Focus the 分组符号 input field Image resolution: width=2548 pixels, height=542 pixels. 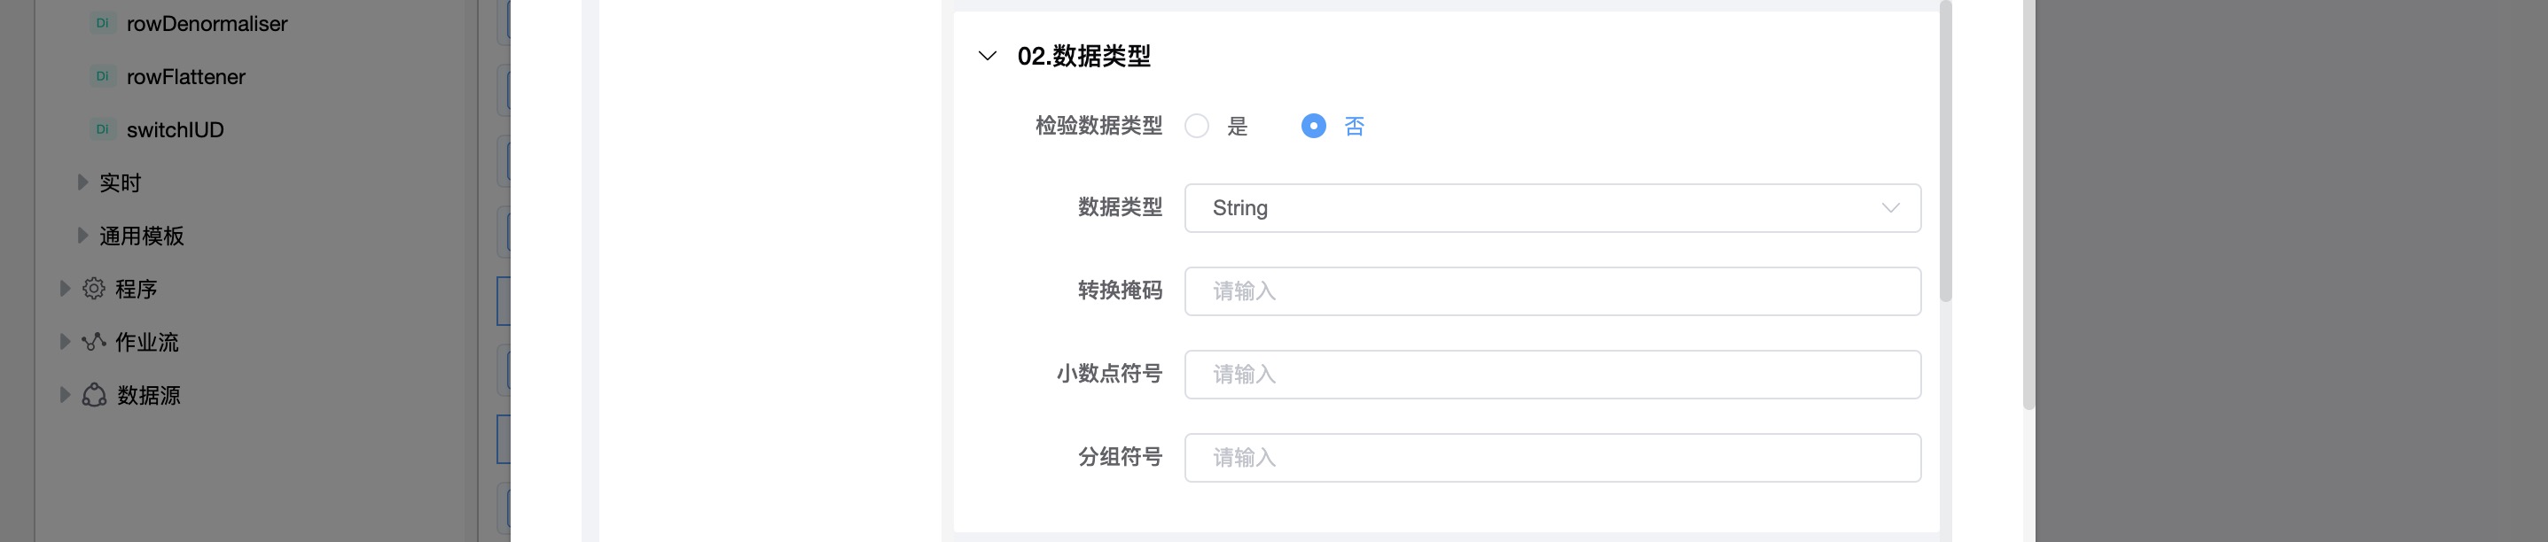pos(1552,458)
